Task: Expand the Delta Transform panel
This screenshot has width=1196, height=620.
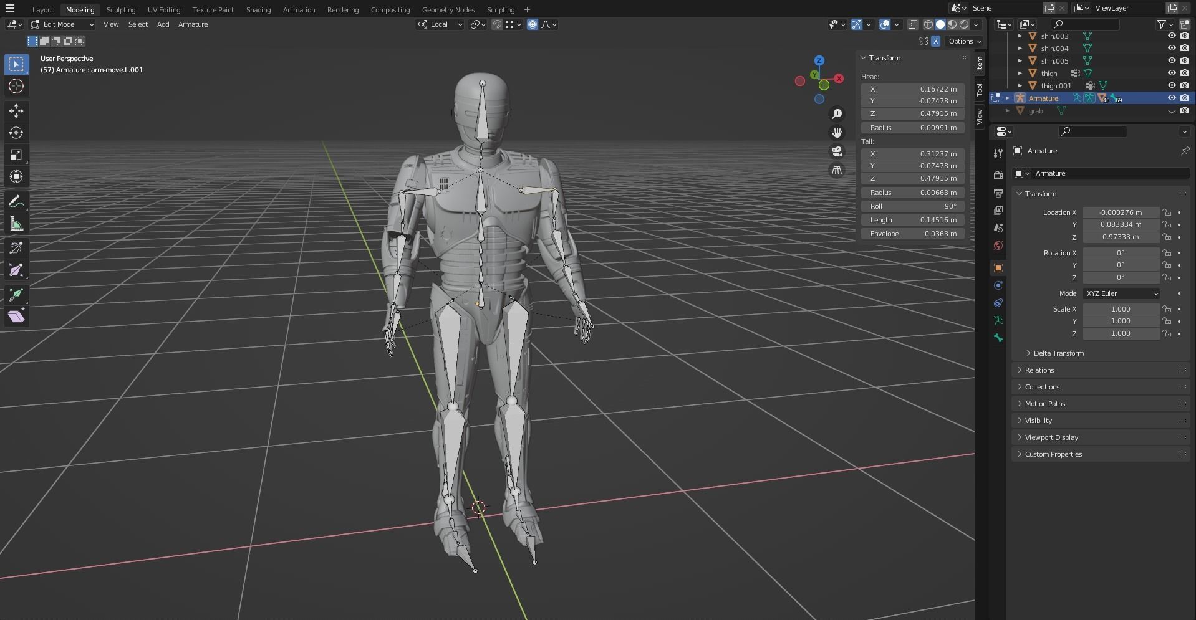Action: pyautogui.click(x=1059, y=353)
